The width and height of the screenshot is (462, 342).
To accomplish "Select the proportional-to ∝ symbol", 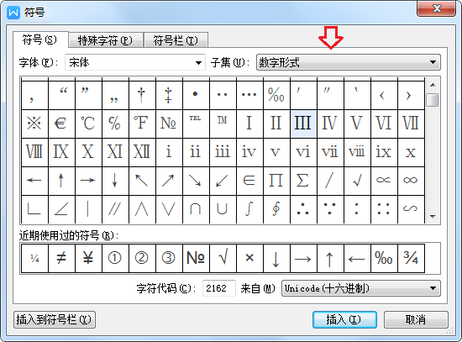I will (384, 180).
